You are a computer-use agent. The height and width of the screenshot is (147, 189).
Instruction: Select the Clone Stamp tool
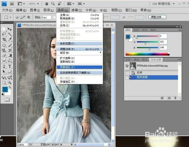[x=4, y=51]
